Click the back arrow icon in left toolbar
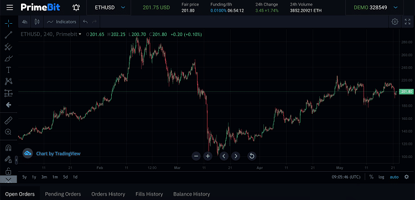Image resolution: width=415 pixels, height=200 pixels. coord(8,105)
